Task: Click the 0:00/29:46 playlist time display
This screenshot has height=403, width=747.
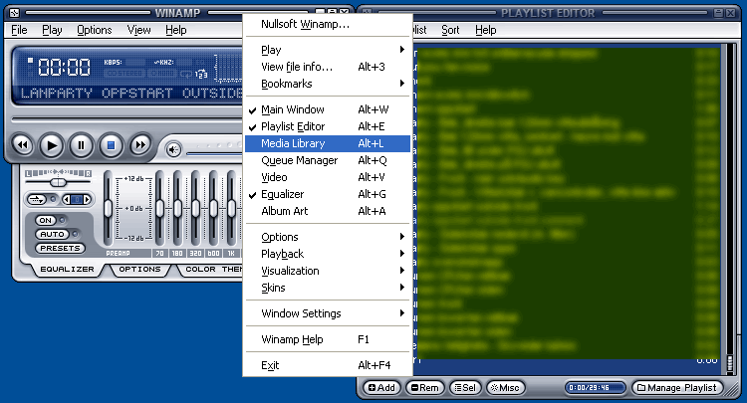Action: click(x=595, y=388)
